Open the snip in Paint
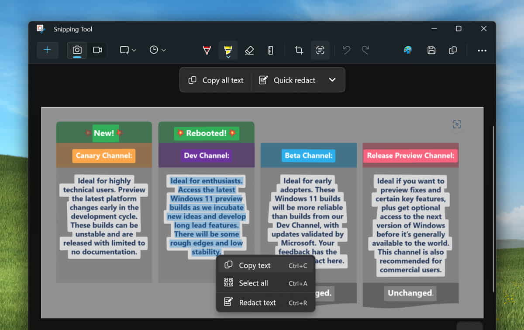Image resolution: width=524 pixels, height=330 pixels. click(408, 51)
